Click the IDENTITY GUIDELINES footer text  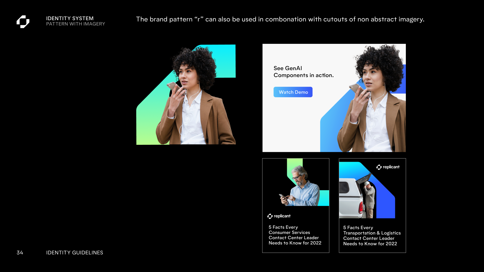[x=75, y=253]
